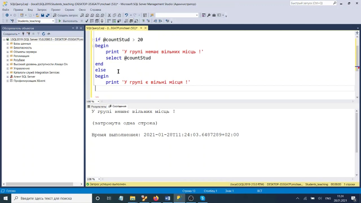Set results to text output
This screenshot has height=203, width=361.
126,21
